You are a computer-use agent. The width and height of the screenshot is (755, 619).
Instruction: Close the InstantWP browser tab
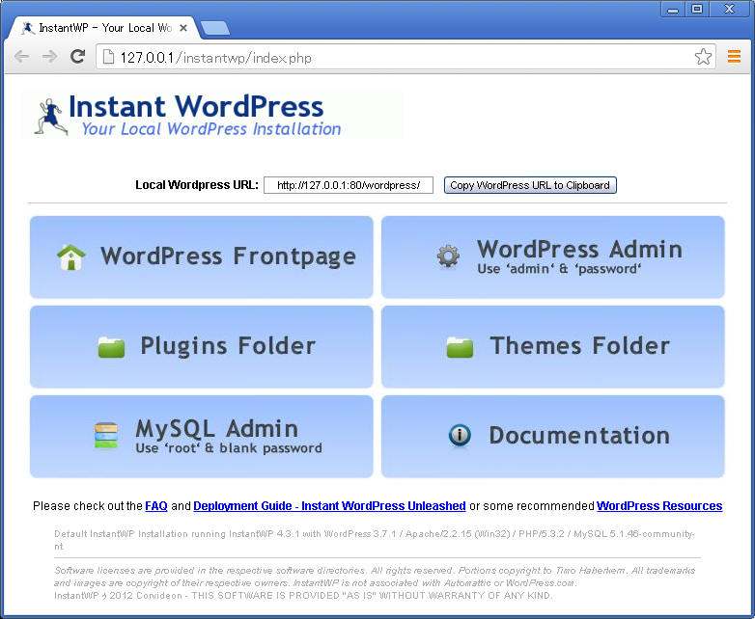tap(183, 28)
